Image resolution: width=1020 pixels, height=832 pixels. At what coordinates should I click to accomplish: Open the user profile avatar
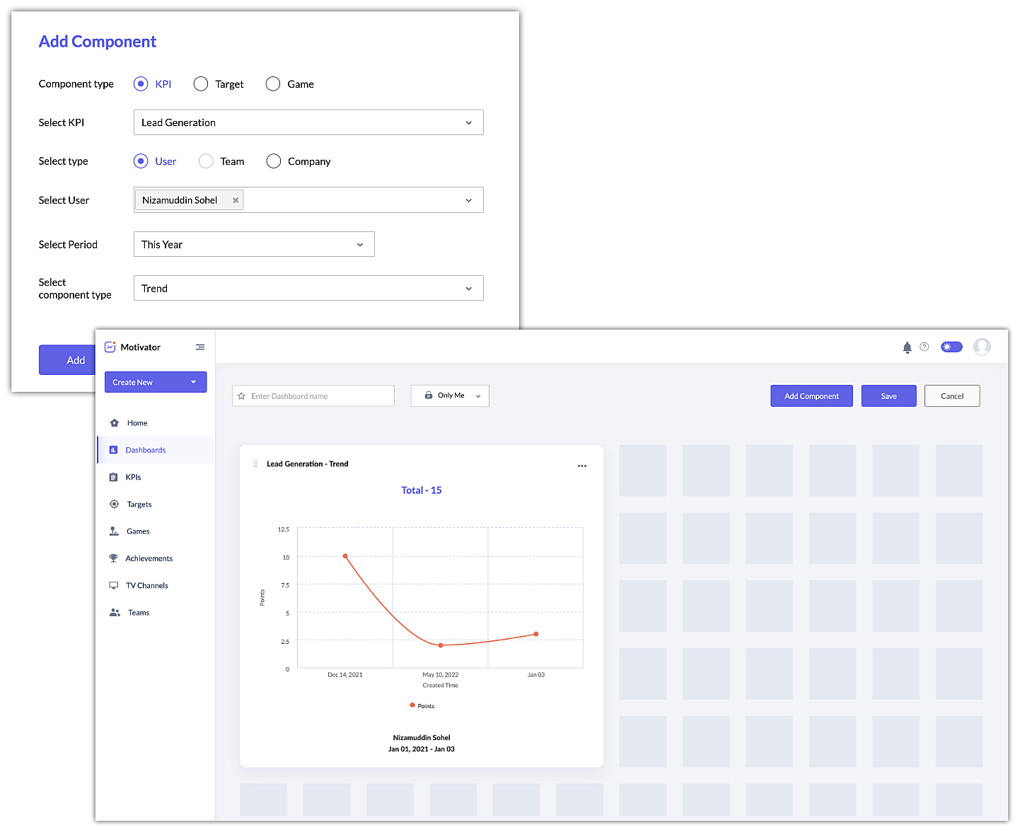[982, 347]
